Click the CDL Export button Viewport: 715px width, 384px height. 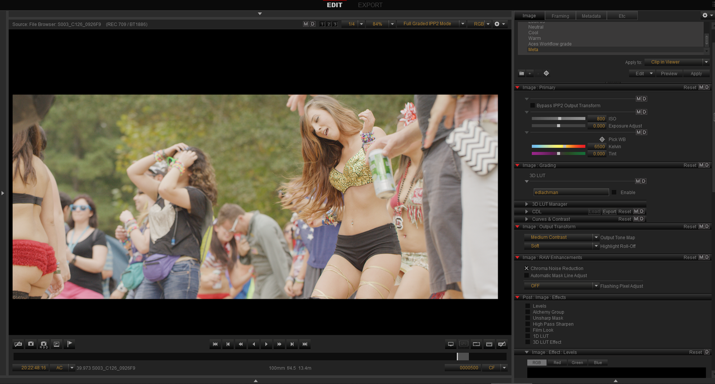click(609, 212)
